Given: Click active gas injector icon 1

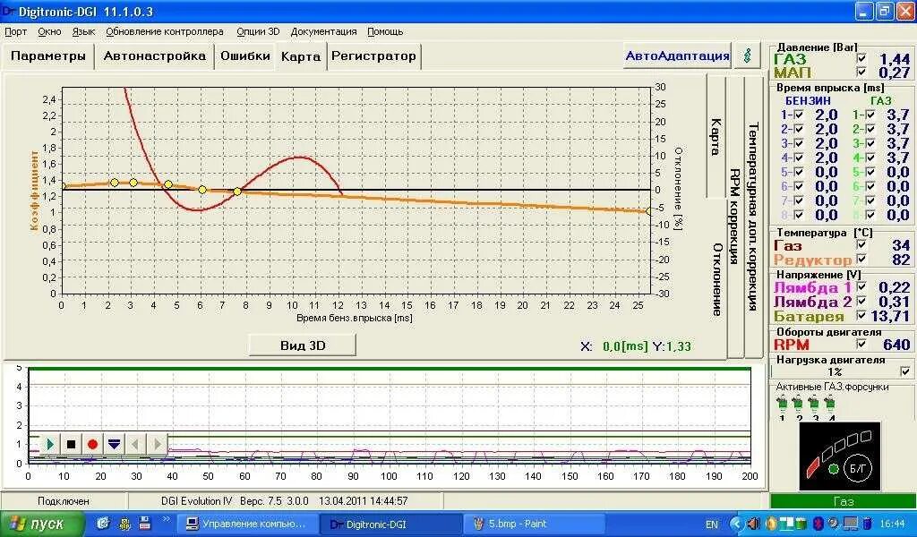Looking at the screenshot, I should click(782, 404).
